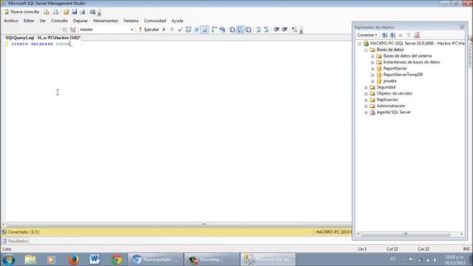Open Microsoft Word from the taskbar
This screenshot has width=473, height=266.
[x=95, y=259]
